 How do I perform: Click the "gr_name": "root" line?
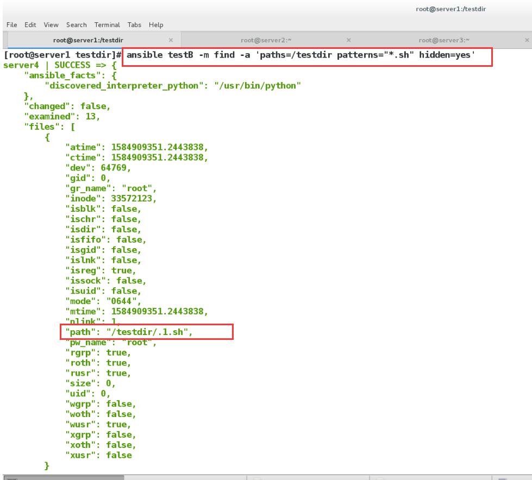tap(111, 188)
